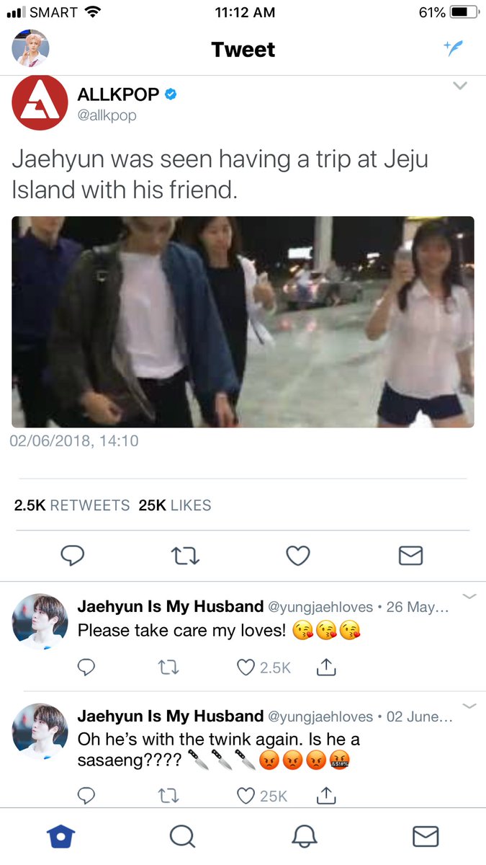This screenshot has width=486, height=865.
Task: Open chevron menu on 02 June reply
Action: coord(469,706)
